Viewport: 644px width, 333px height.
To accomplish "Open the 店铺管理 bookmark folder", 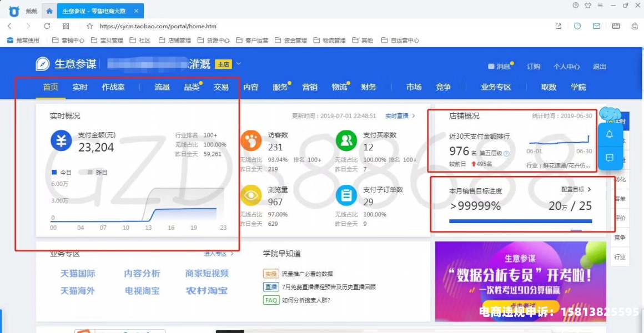I will 175,41.
